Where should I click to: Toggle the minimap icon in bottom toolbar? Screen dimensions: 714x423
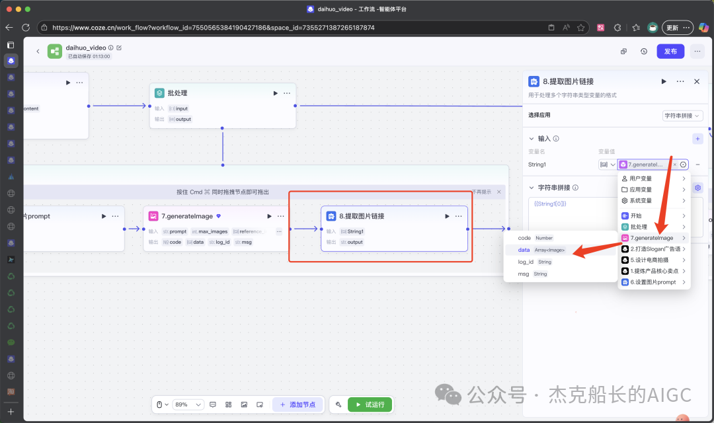pyautogui.click(x=260, y=404)
